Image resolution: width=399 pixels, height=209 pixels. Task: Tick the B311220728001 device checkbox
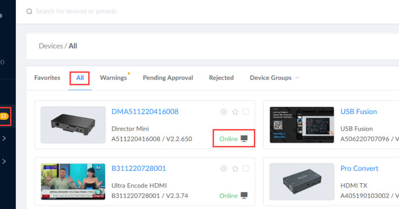(x=246, y=168)
